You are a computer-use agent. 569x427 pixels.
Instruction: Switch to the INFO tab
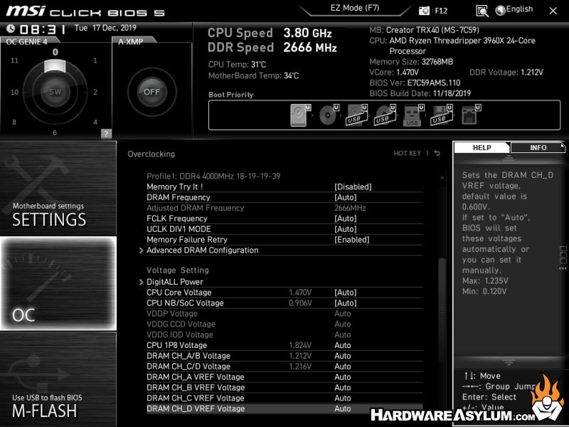click(538, 148)
